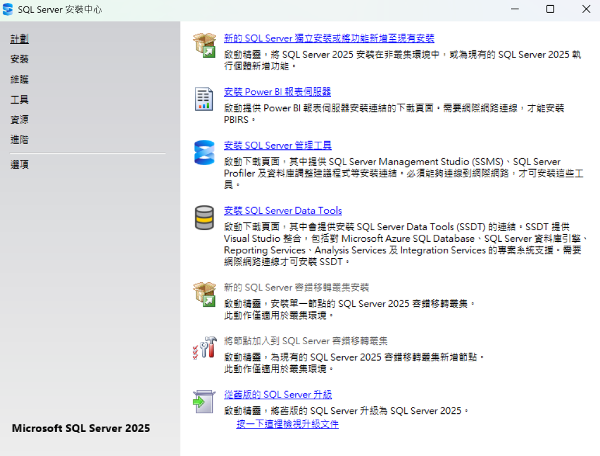This screenshot has width=600, height=456.
Task: Click description 將舊版的 SQL Server 升級為 SQL Server 2025
Action: click(346, 411)
